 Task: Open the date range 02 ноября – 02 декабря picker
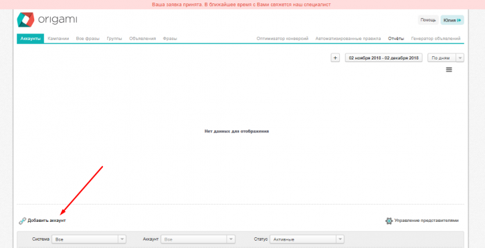[383, 58]
